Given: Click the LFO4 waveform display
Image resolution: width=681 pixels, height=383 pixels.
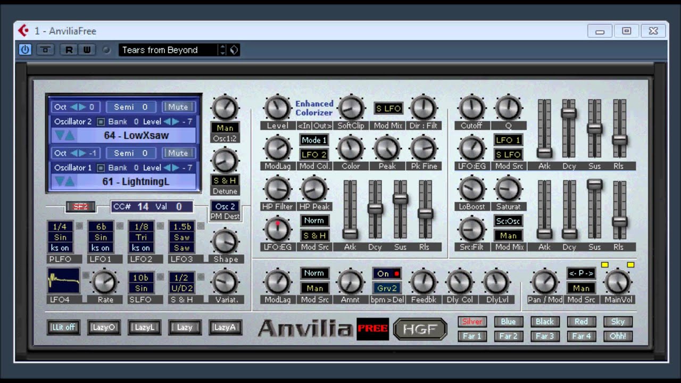Looking at the screenshot, I should point(64,281).
